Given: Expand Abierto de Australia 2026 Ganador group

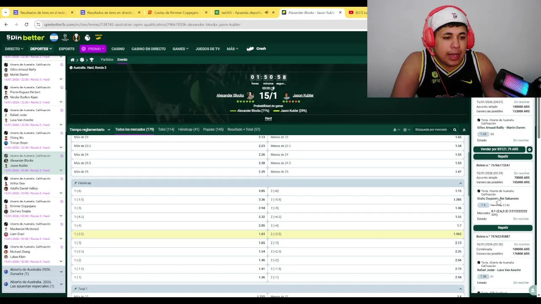Looking at the screenshot, I should click(61, 272).
